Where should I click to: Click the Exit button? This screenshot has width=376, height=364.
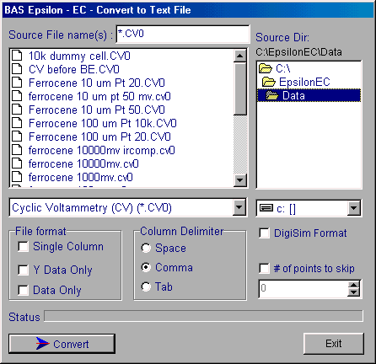click(334, 344)
